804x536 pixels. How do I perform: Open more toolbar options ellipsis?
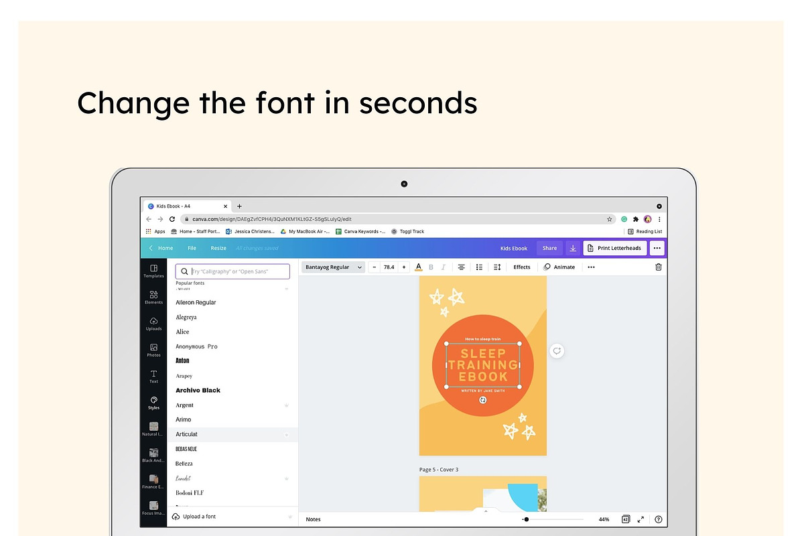(x=591, y=267)
